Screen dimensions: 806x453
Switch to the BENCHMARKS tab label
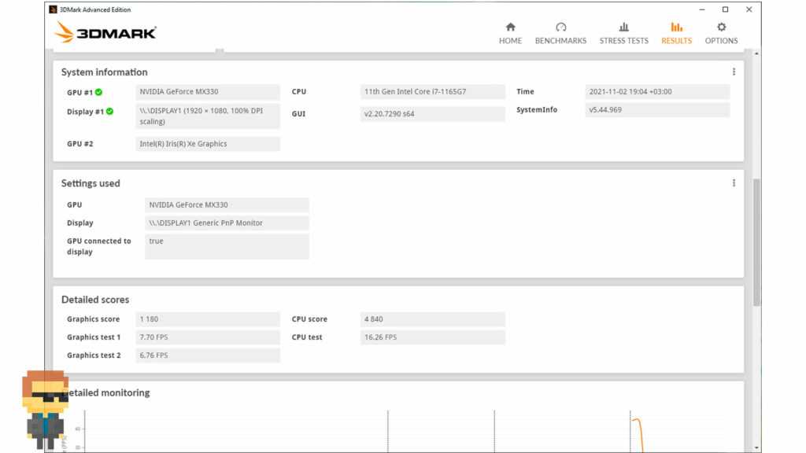click(x=560, y=41)
